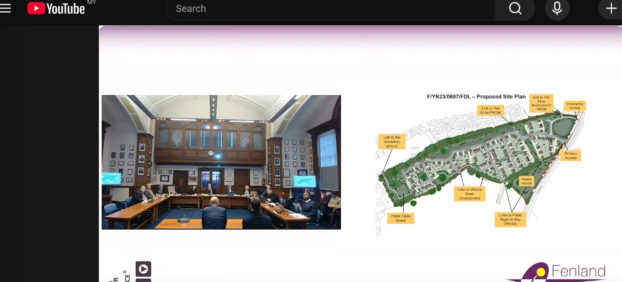Select the Primary Access yellow label
This screenshot has height=282, width=622.
click(570, 156)
